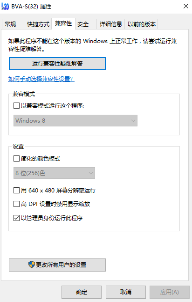The image size is (192, 302).
Task: Uncheck 以管理员身份运行此程序
Action: point(16,218)
